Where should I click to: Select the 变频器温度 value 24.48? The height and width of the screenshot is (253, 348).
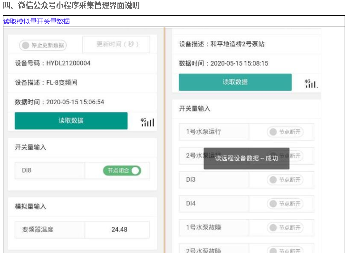pyautogui.click(x=119, y=229)
